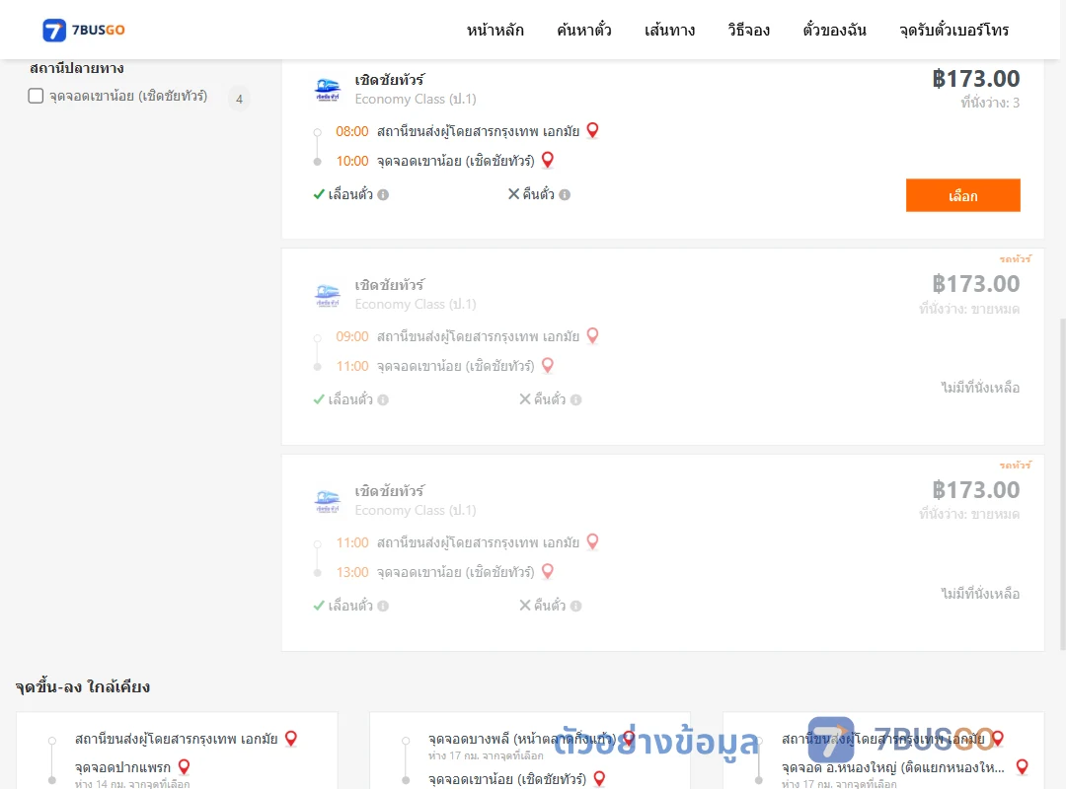This screenshot has height=789, width=1066.
Task: Click ไม่มีที่นั่งเหลือ on the 13:00 arrival trip
Action: 980,594
